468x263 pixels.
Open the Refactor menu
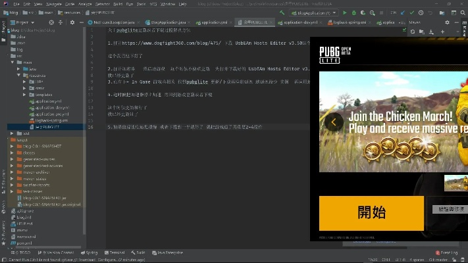(x=103, y=3)
